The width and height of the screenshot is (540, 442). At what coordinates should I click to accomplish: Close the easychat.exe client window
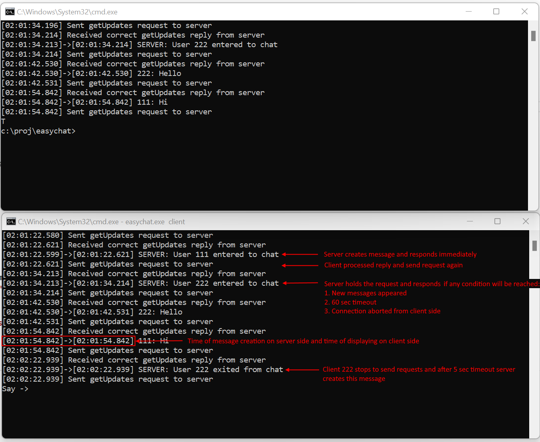(x=526, y=221)
